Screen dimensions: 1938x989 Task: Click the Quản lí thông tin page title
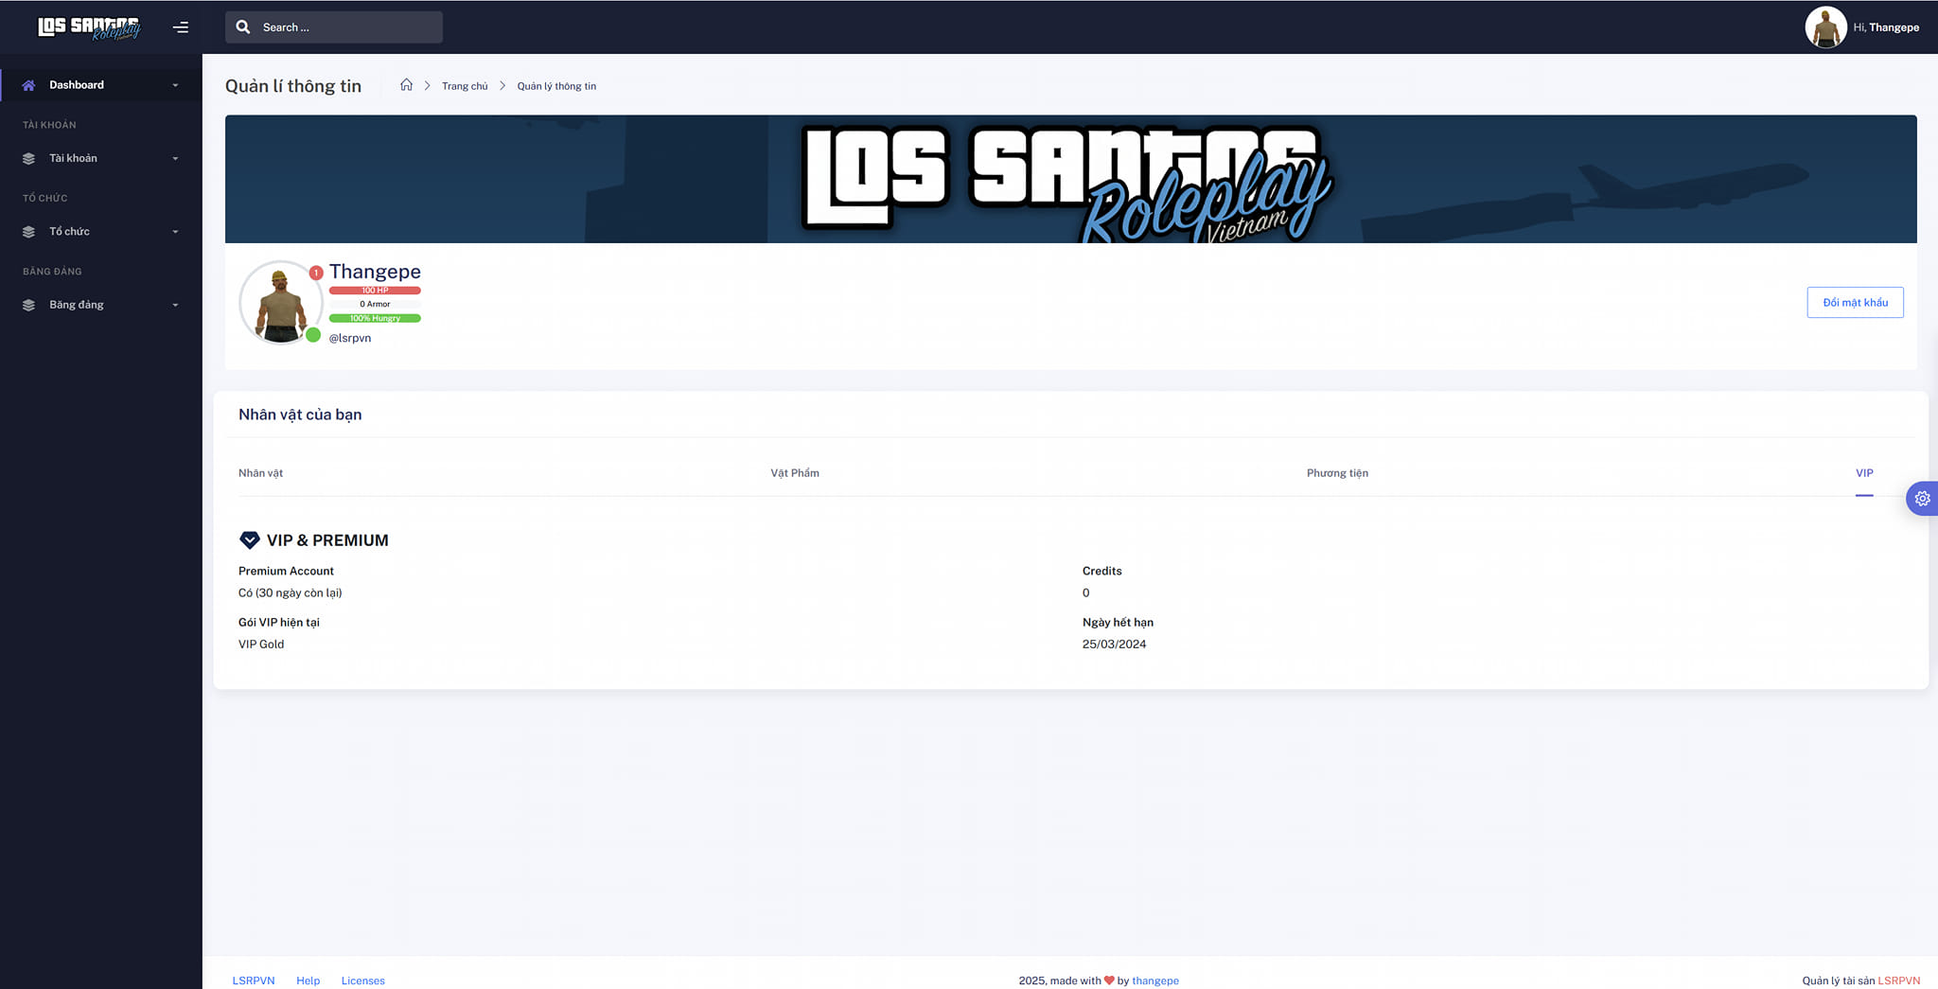293,86
